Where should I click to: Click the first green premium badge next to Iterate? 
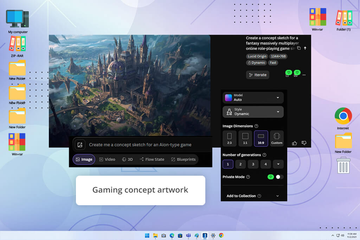point(289,72)
